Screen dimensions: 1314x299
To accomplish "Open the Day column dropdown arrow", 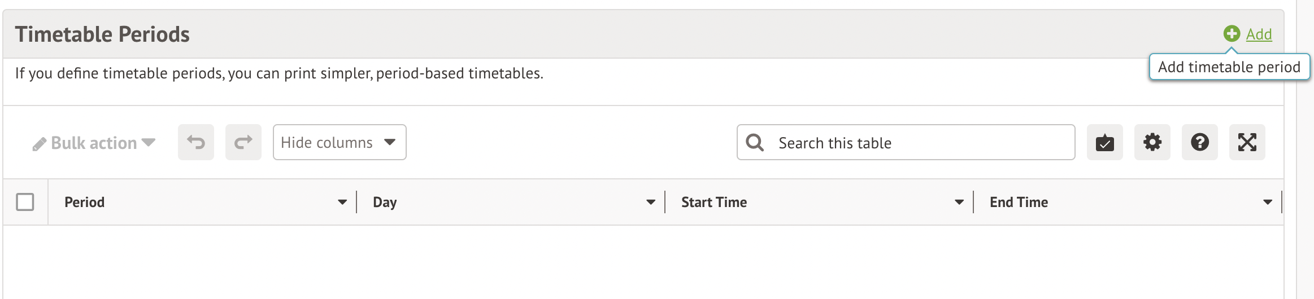I will [x=651, y=202].
